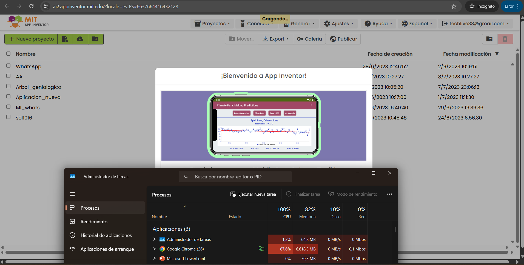Open the Español language dropdown
The width and height of the screenshot is (524, 265).
417,24
